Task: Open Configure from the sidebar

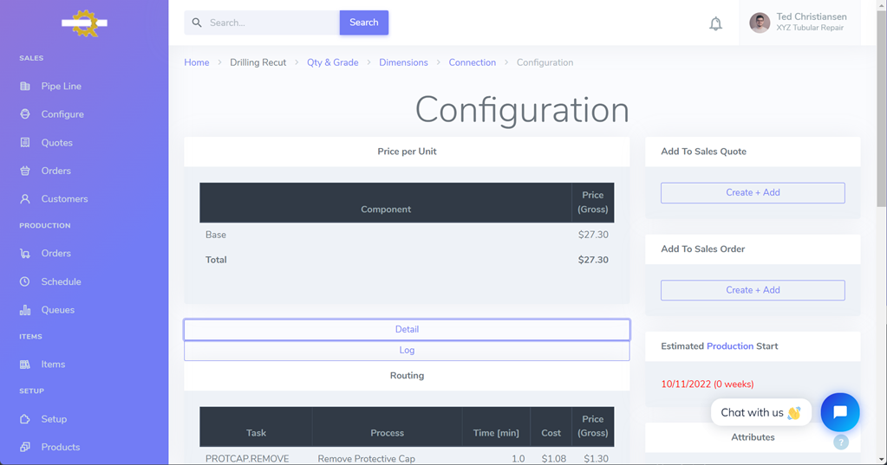Action: [x=62, y=114]
